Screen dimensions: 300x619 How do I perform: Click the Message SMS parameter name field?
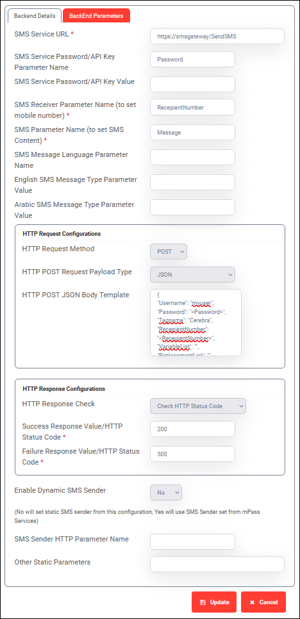193,132
